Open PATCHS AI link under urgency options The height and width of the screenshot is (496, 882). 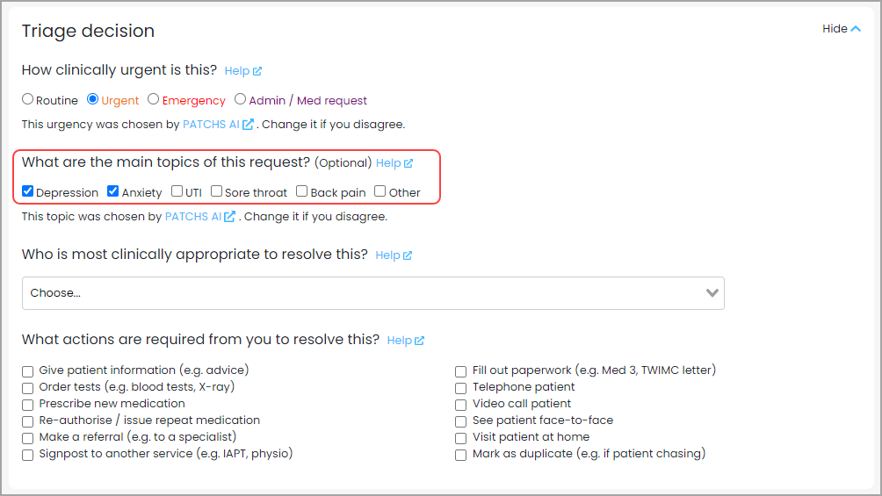(211, 125)
